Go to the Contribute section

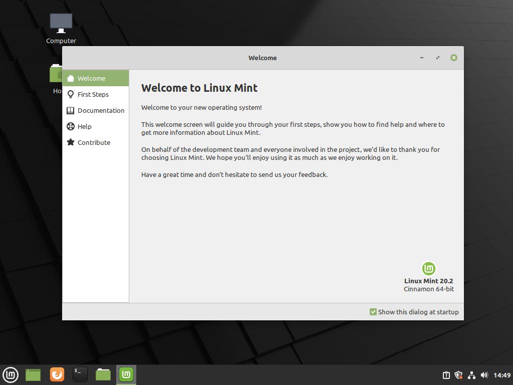point(94,142)
